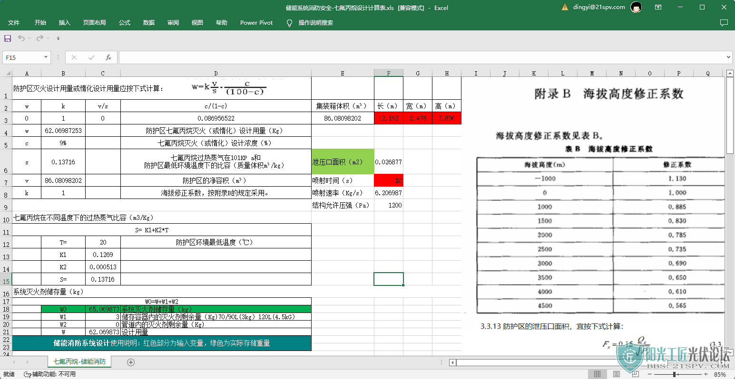The height and width of the screenshot is (379, 735).
Task: Add a new sheet with plus icon
Action: click(131, 362)
